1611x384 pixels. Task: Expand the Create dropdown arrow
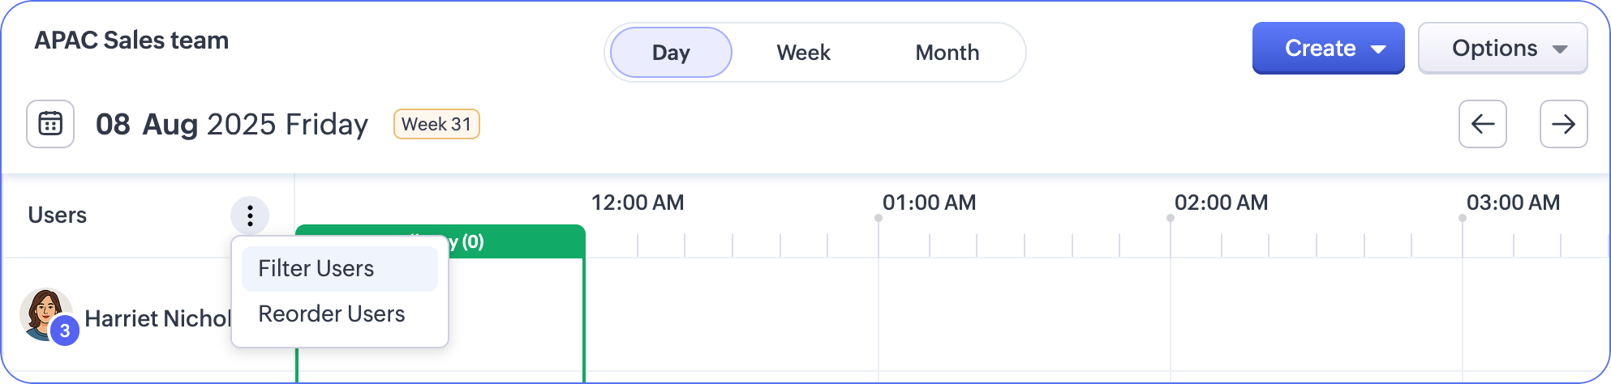pos(1378,49)
